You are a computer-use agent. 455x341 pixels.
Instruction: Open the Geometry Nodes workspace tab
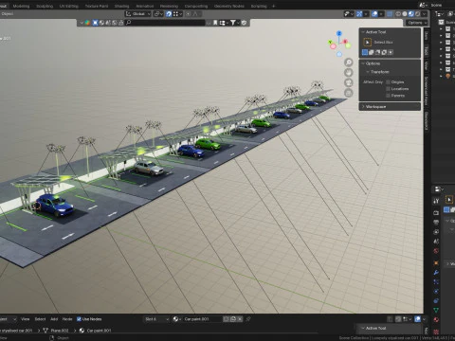tap(228, 6)
